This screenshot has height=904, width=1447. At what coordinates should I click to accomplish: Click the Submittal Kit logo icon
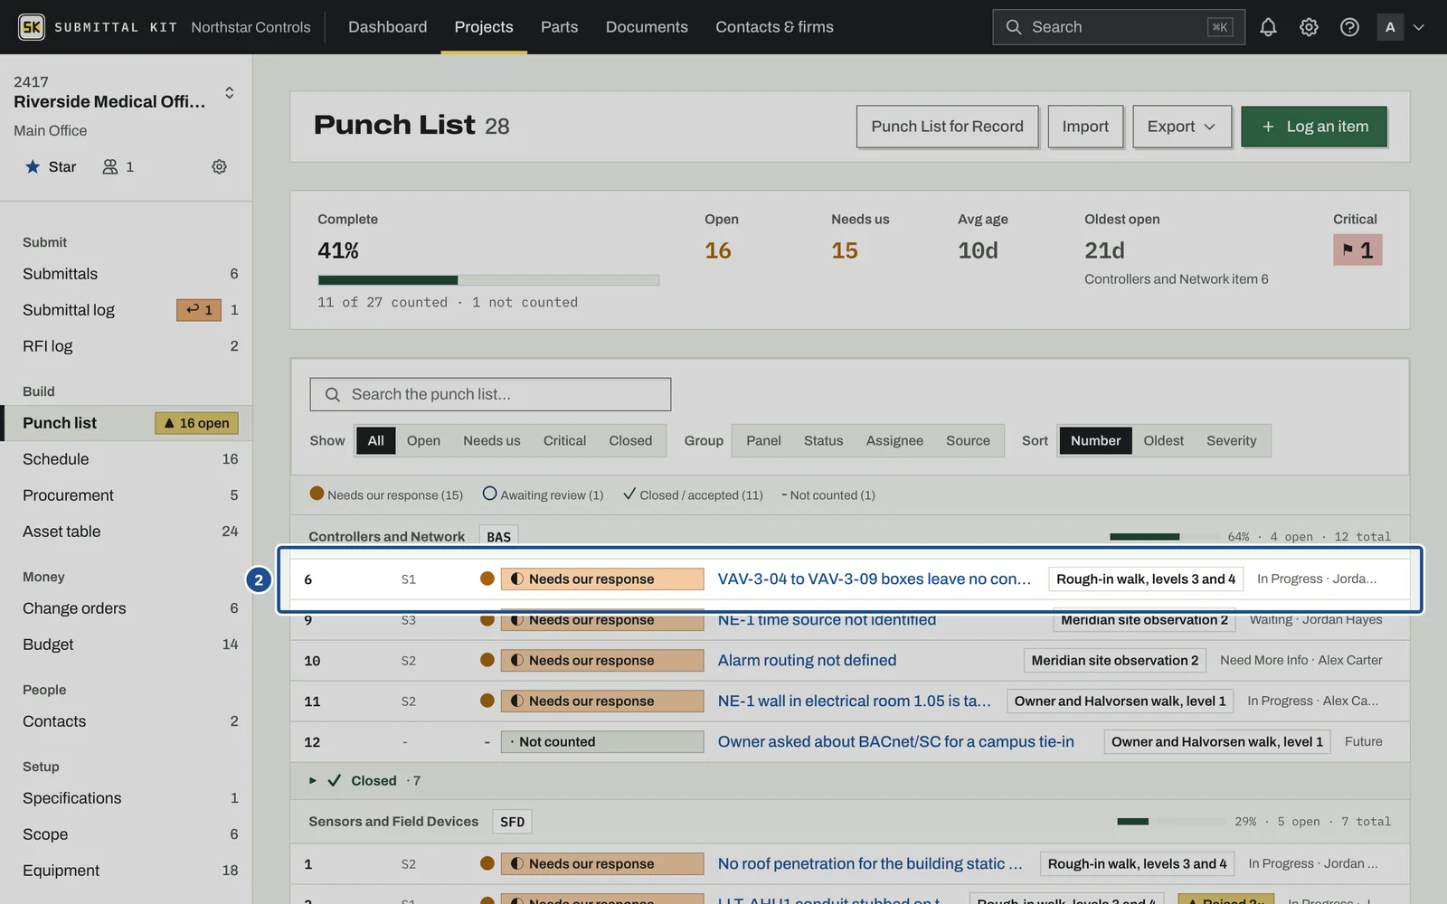tap(32, 27)
